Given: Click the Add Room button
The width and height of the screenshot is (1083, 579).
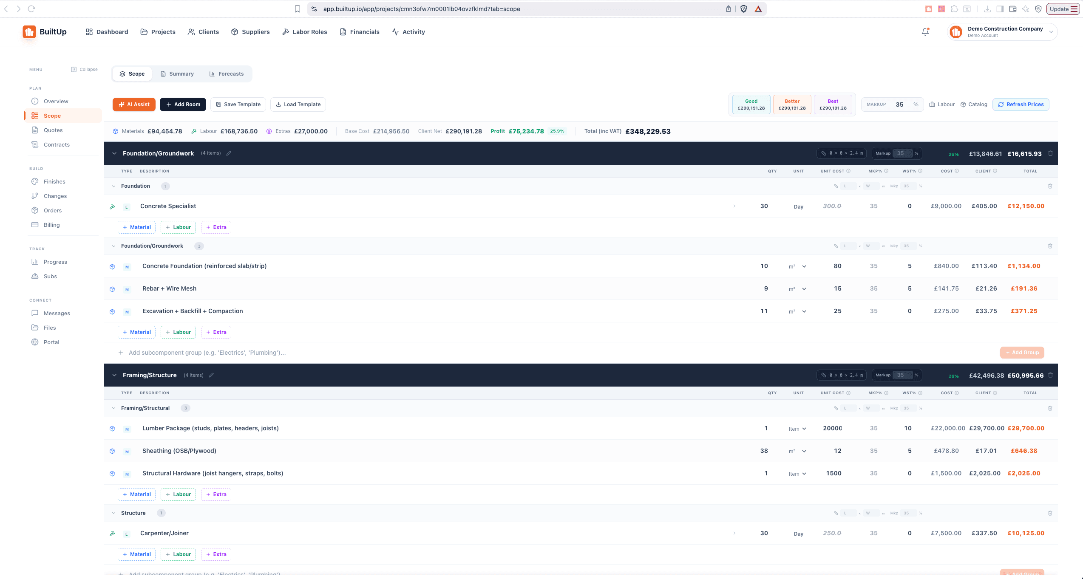Looking at the screenshot, I should click(183, 104).
